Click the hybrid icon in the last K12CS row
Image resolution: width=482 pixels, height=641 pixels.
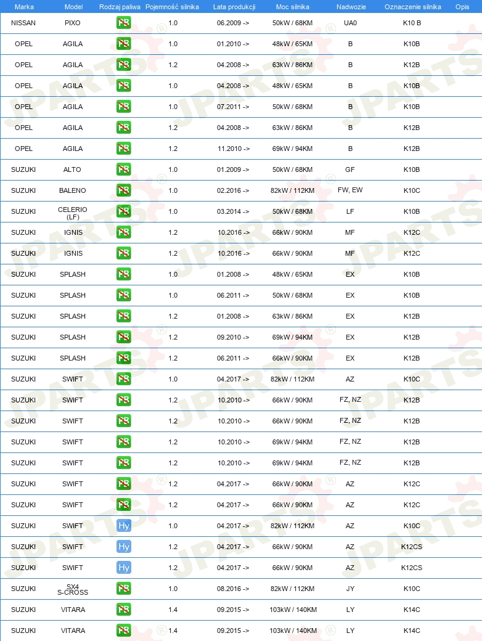tap(123, 568)
